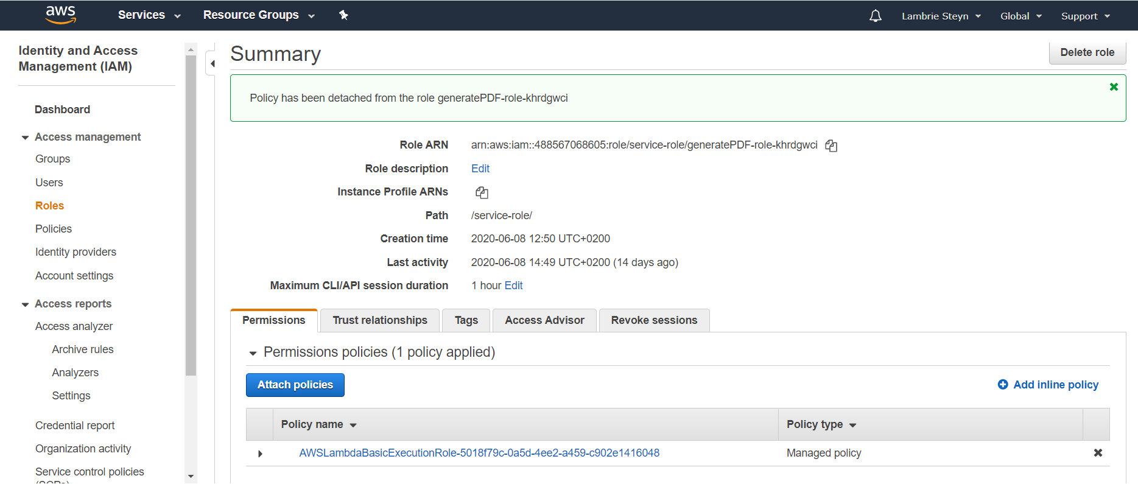Open Account settings

[x=74, y=276]
